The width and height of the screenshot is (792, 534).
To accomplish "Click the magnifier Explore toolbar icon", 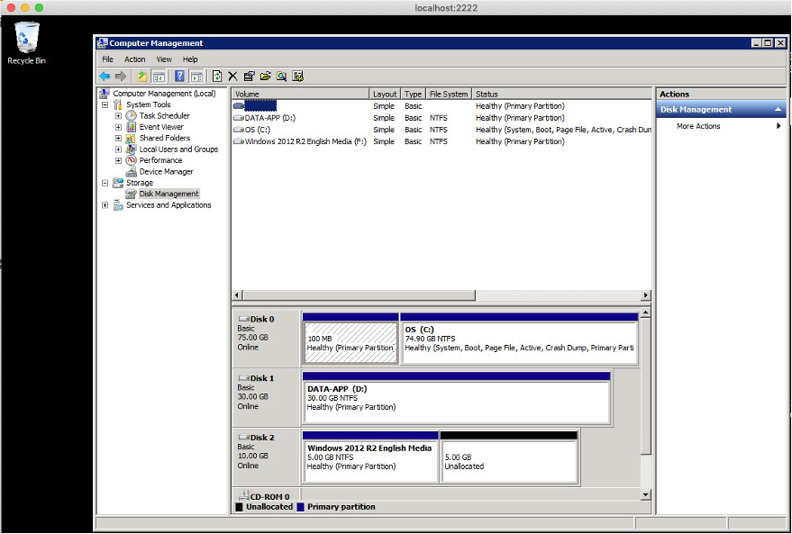I will [x=282, y=77].
